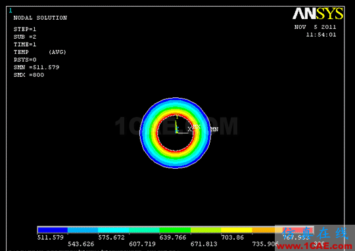Click the 639.766 legend value

[x=173, y=237]
